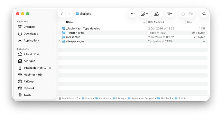Viewport: 222px width, 117px height.
Task: Click the 944 bytes size value
Action: [199, 33]
